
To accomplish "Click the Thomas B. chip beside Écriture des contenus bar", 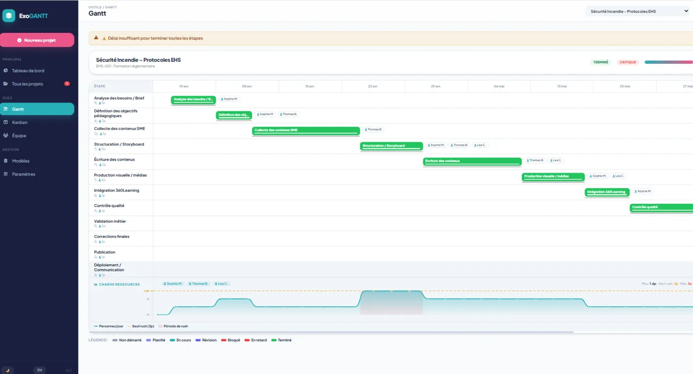I will point(536,160).
